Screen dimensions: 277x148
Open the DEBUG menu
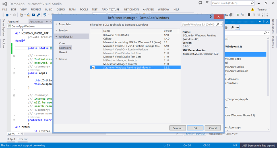(x=61, y=10)
